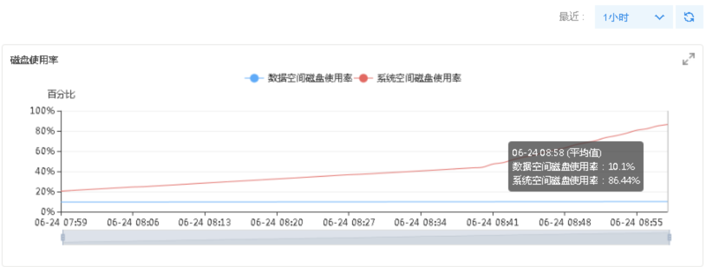Click the 40% y-axis label
This screenshot has height=267, width=706.
click(x=45, y=171)
